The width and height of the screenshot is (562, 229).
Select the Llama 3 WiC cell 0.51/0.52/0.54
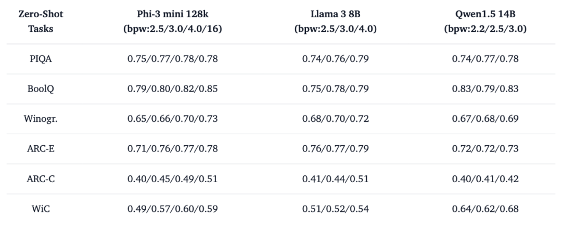click(336, 209)
